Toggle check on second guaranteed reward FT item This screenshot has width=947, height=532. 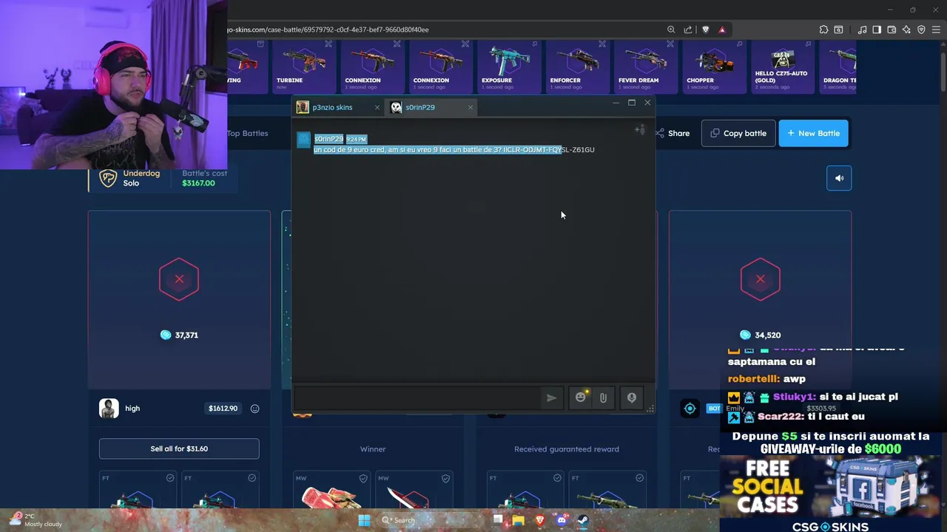(639, 478)
